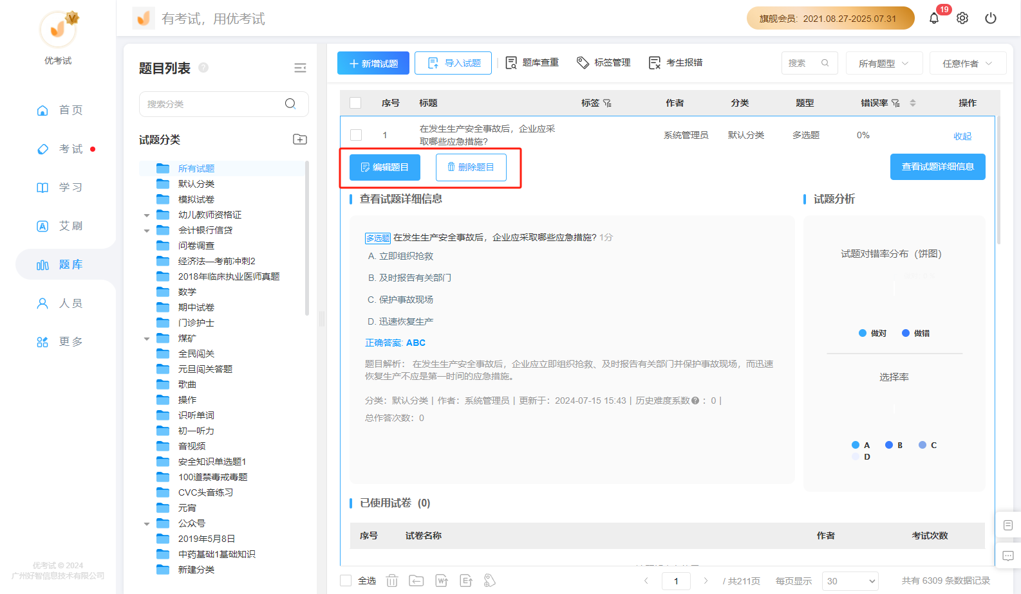Click the 标签 column filter icon
Image resolution: width=1021 pixels, height=594 pixels.
(607, 103)
